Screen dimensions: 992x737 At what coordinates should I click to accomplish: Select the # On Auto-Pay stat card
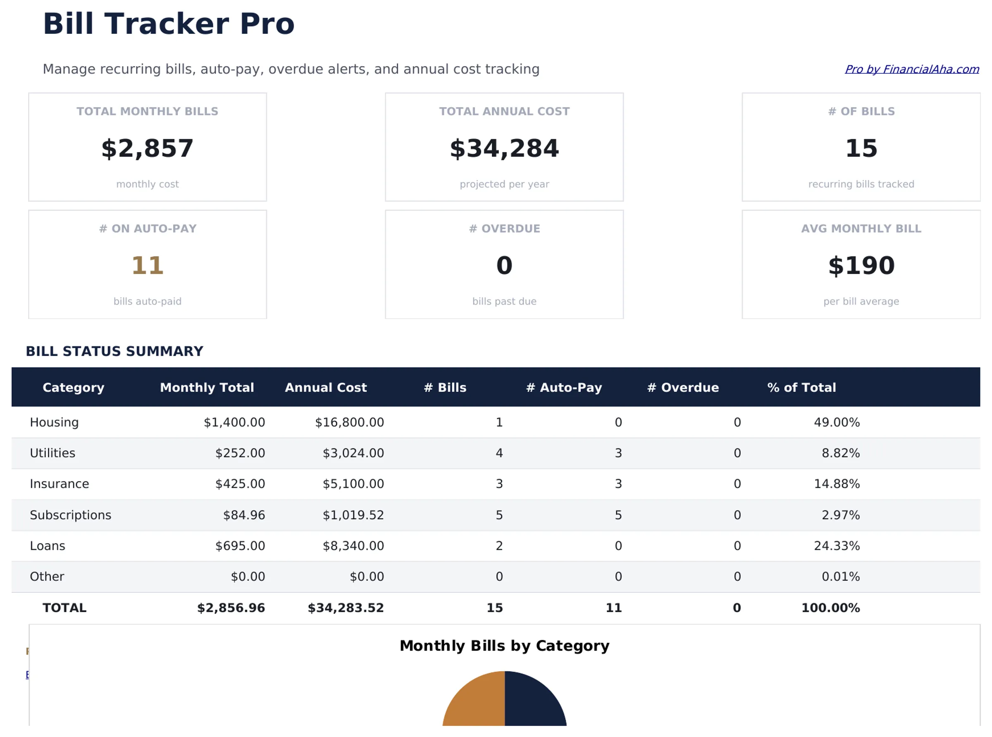(x=147, y=264)
